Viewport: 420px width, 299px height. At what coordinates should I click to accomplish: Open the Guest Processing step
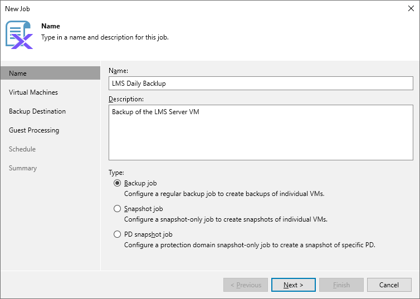[34, 130]
